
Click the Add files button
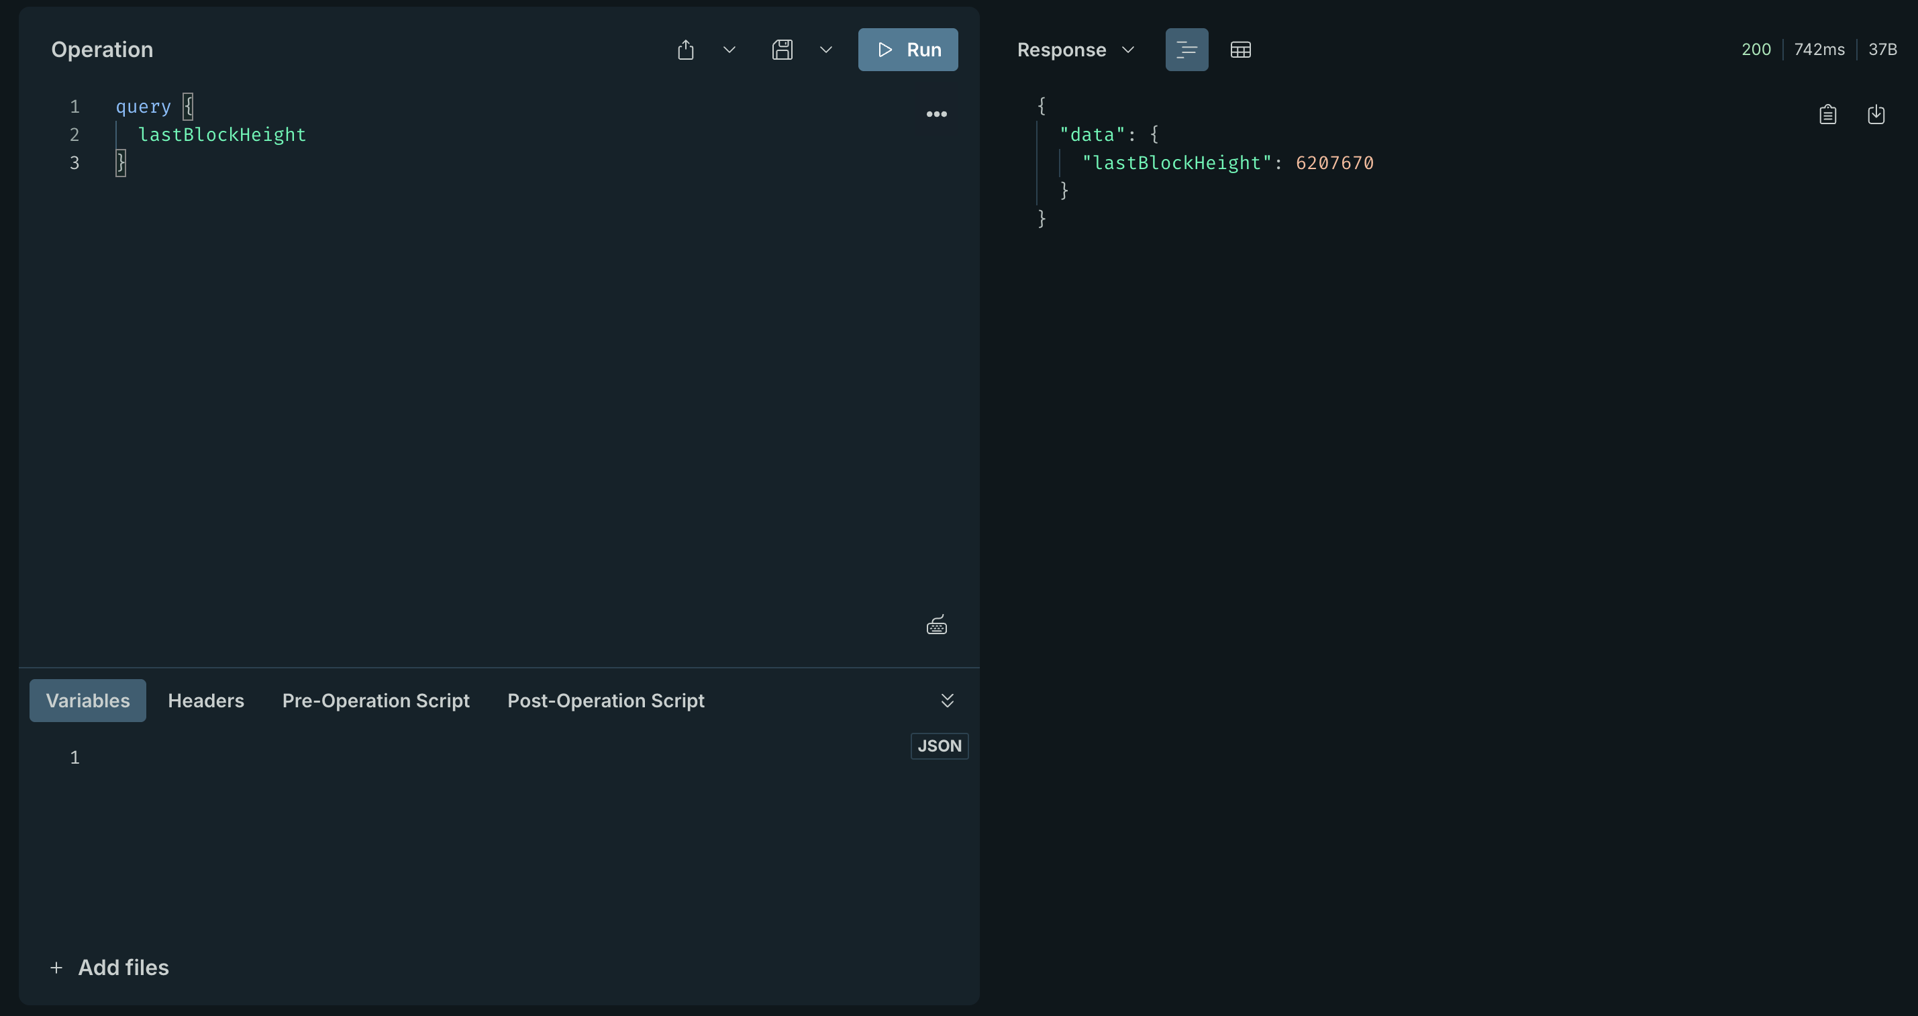(x=123, y=968)
